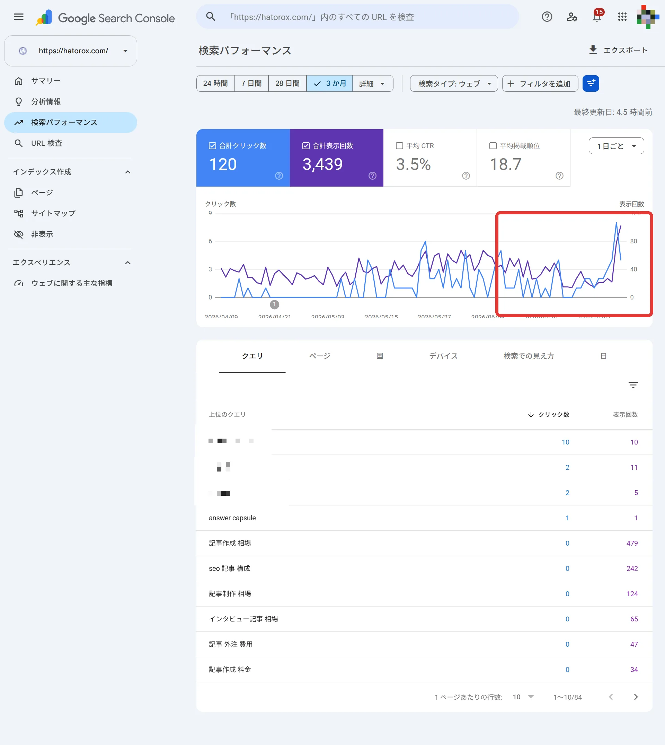Go to next page of query results

tap(636, 697)
